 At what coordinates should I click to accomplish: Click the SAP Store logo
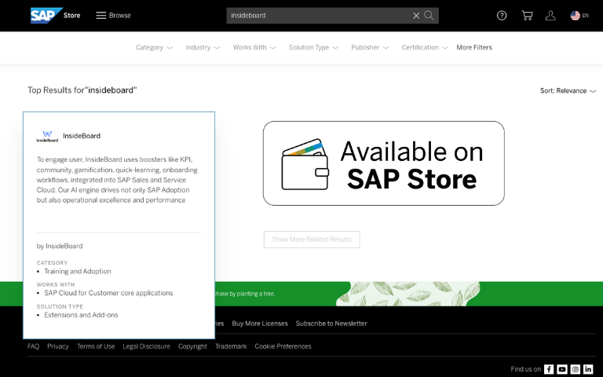click(x=56, y=16)
